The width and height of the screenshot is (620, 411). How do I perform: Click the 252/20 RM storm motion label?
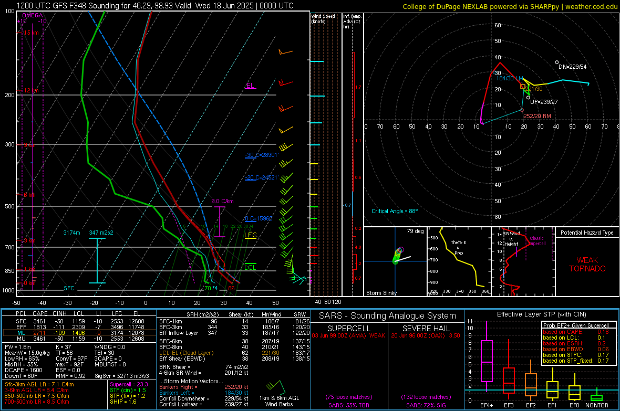click(537, 116)
